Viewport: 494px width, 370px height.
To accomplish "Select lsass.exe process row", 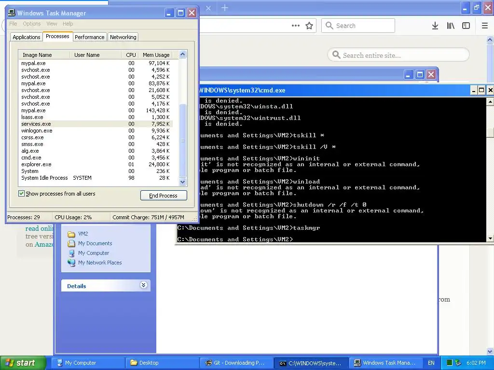I will click(96, 117).
